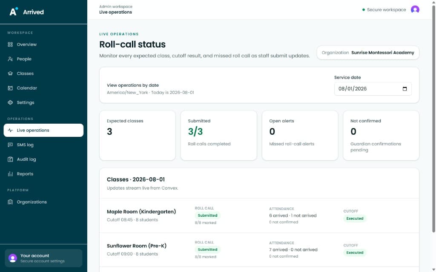Viewport: 436px width, 272px height.
Task: Click '8/8 marked' under Sunflower Room
Action: [x=206, y=257]
